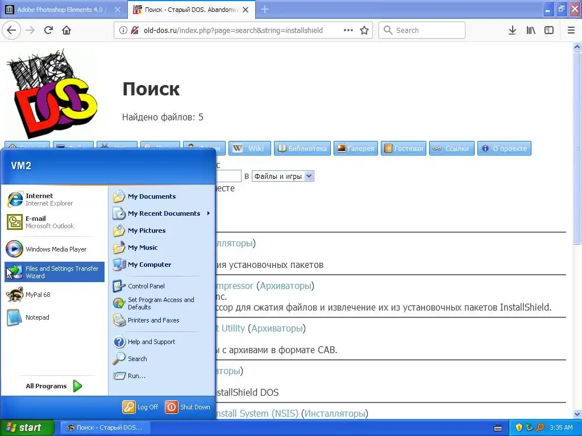Image resolution: width=582 pixels, height=436 pixels.
Task: Expand My Recent Documents submenu
Action: pos(161,213)
